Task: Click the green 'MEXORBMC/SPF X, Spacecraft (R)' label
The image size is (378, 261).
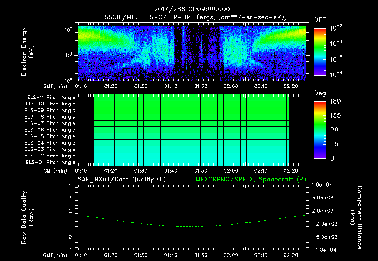Action: click(251, 180)
